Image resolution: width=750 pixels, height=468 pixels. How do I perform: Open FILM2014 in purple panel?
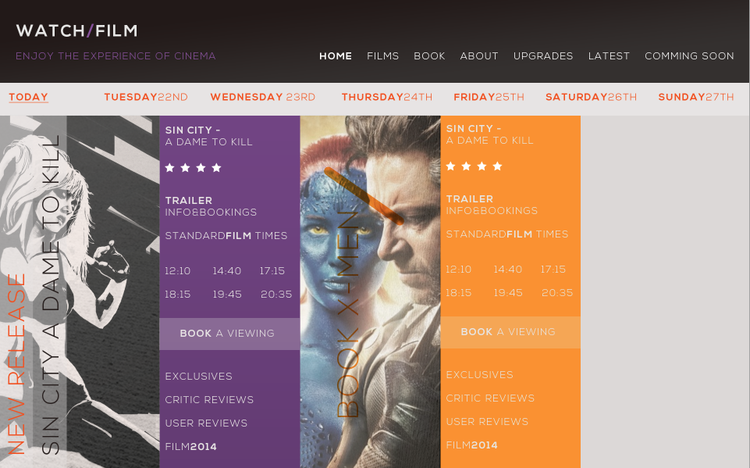[x=191, y=447]
